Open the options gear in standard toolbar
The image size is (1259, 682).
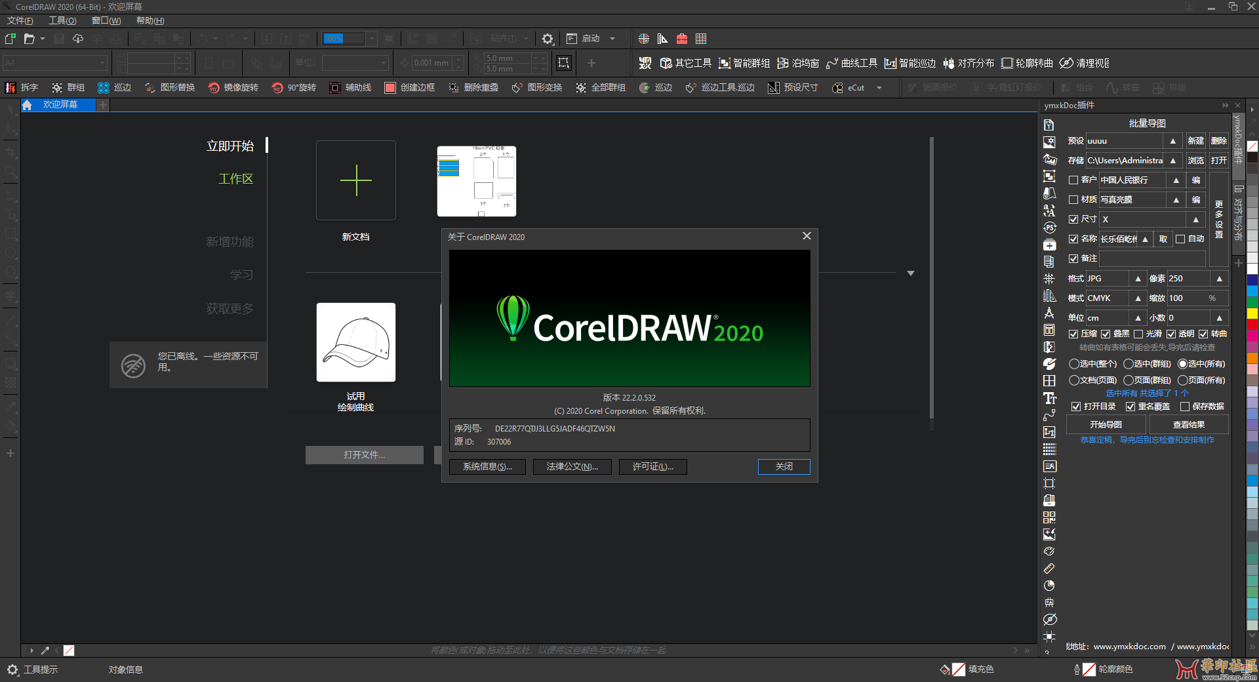coord(548,39)
